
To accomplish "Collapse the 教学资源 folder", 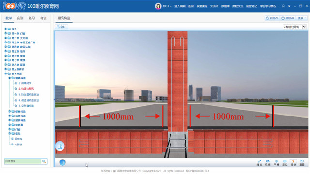I will pos(5,73).
